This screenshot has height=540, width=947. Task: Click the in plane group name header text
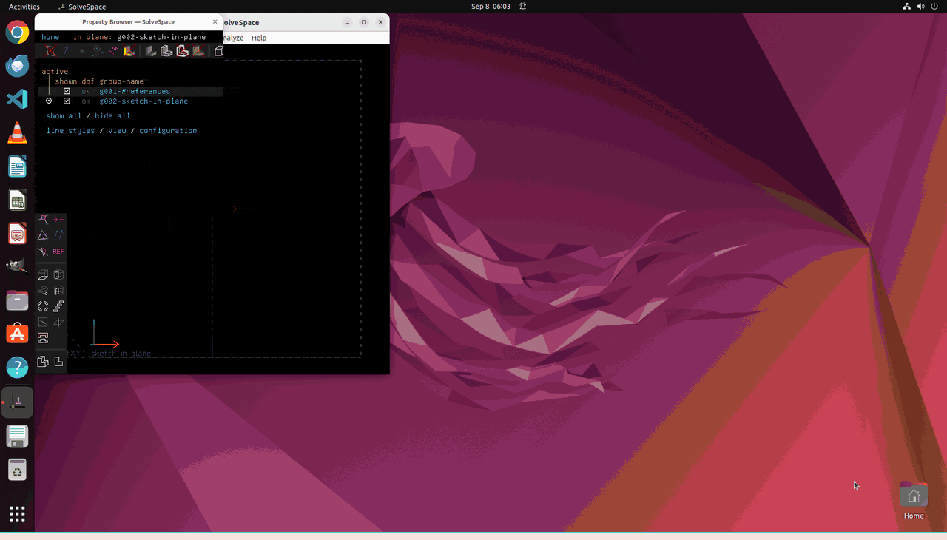161,37
